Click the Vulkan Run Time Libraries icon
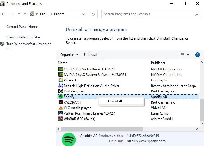The image size is (204, 146). point(61,113)
